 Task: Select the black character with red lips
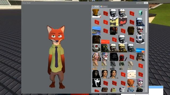[123, 22]
